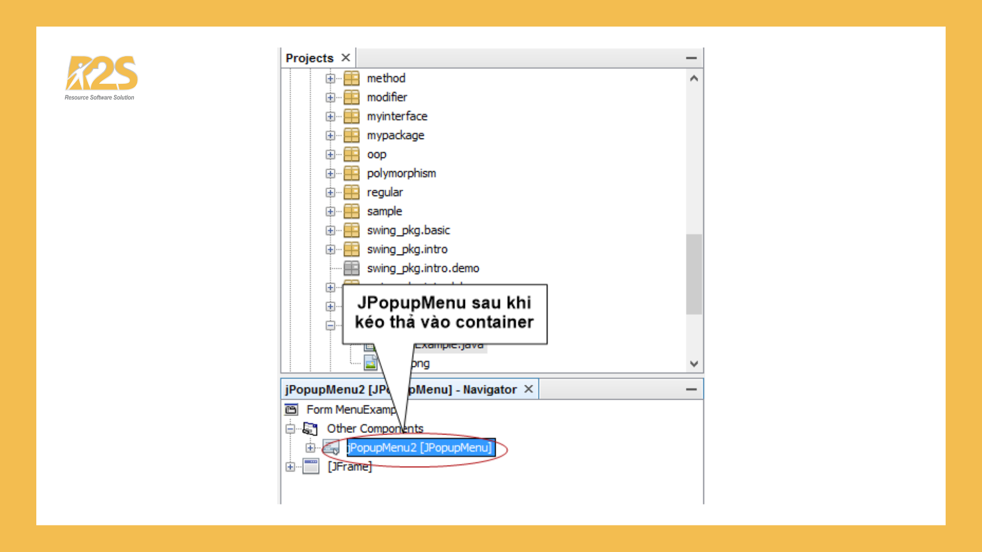This screenshot has height=552, width=982.
Task: Select the mypackage tree item
Action: [395, 135]
